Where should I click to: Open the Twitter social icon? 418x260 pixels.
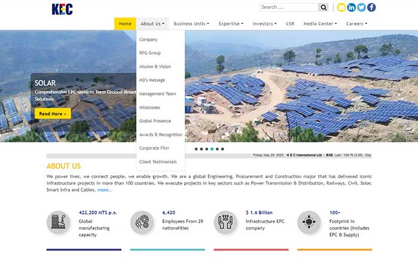[361, 7]
